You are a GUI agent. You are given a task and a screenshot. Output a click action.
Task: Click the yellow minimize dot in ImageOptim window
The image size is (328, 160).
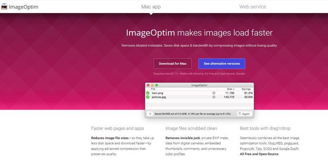152,85
